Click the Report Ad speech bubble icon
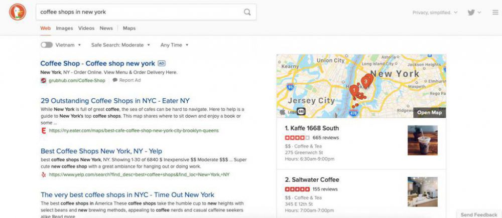Image resolution: width=502 pixels, height=218 pixels. pos(115,80)
